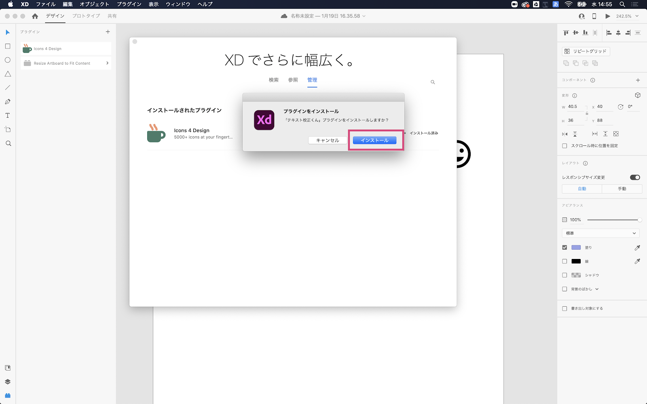The image size is (647, 404).
Task: Select the Rectangle tool
Action: click(8, 46)
